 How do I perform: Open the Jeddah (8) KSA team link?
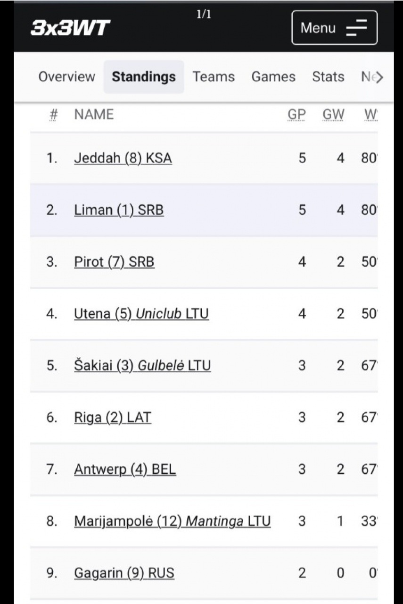coord(123,158)
